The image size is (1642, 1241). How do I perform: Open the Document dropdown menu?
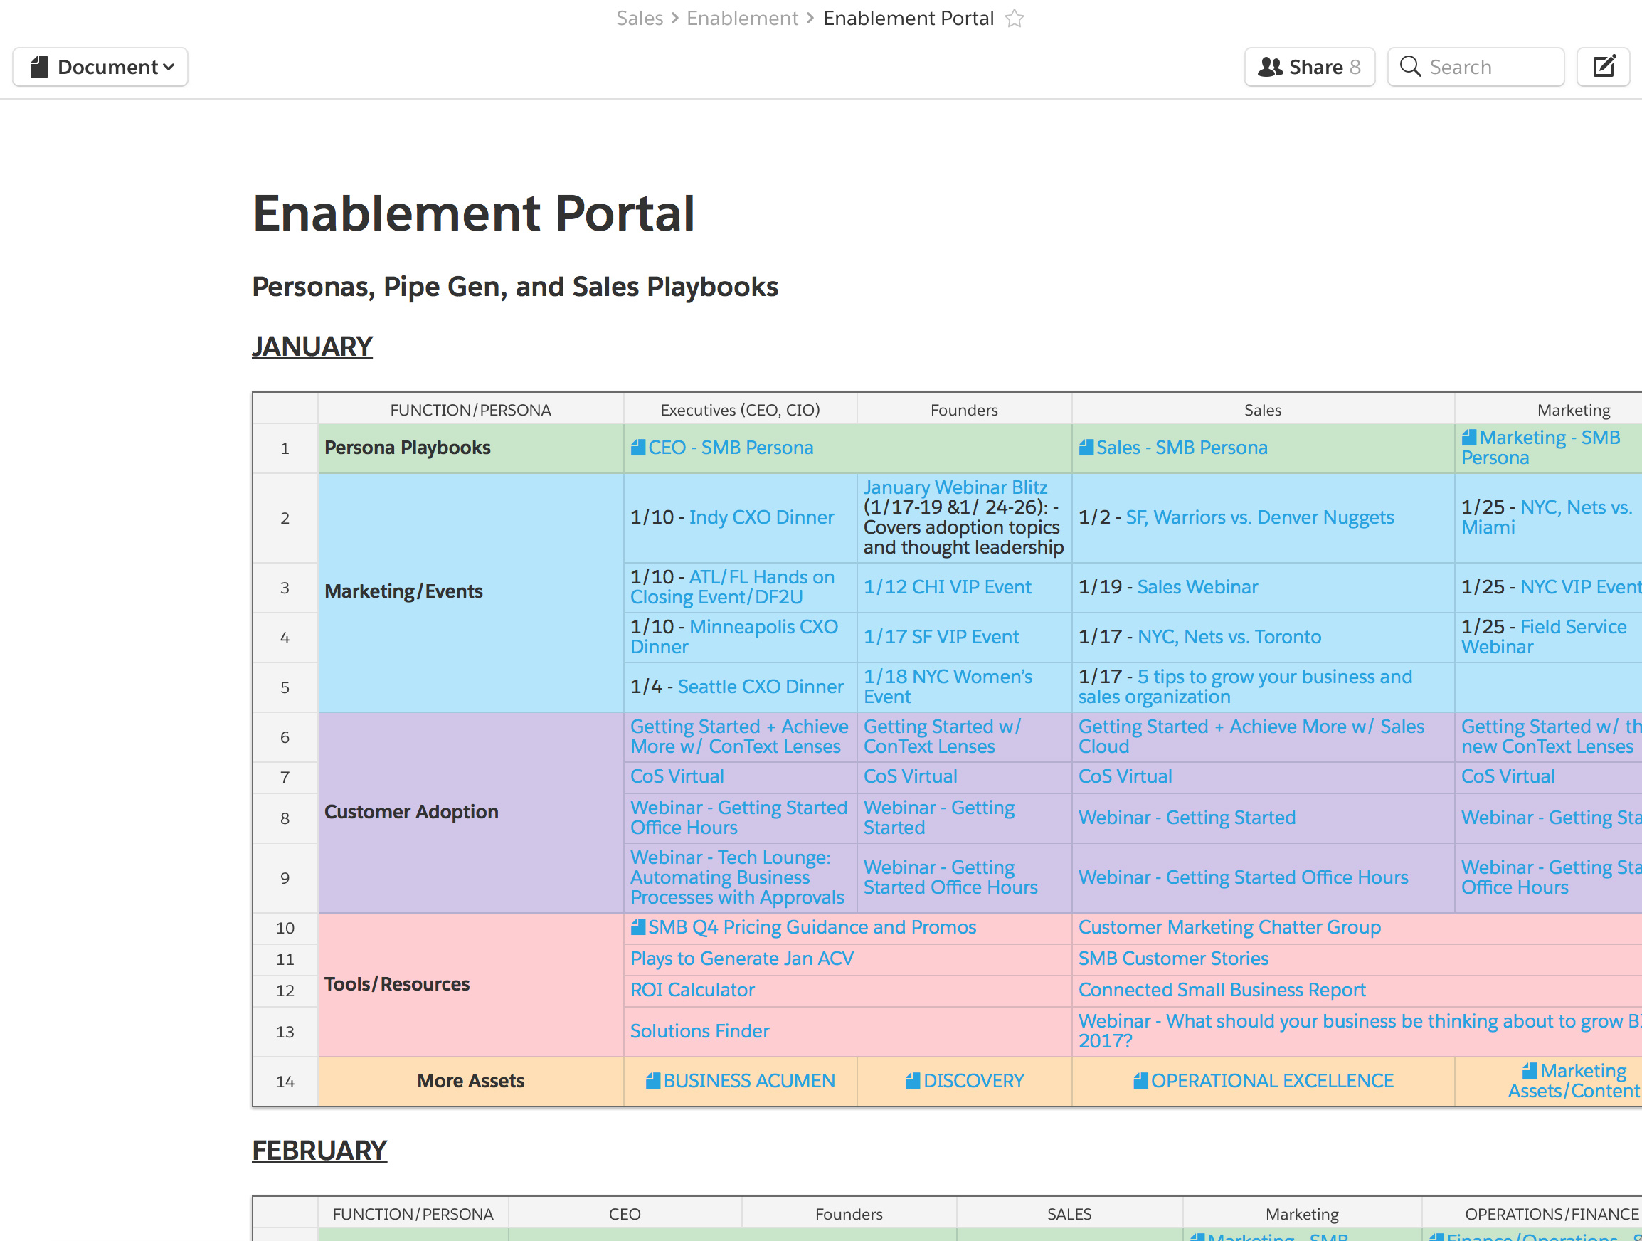[100, 67]
